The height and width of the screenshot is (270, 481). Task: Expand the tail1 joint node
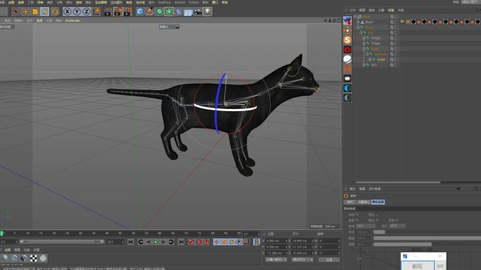364,65
